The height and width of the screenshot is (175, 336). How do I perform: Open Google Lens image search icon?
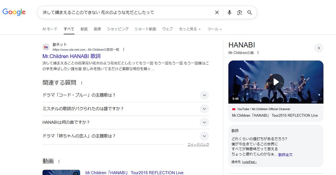(239, 12)
